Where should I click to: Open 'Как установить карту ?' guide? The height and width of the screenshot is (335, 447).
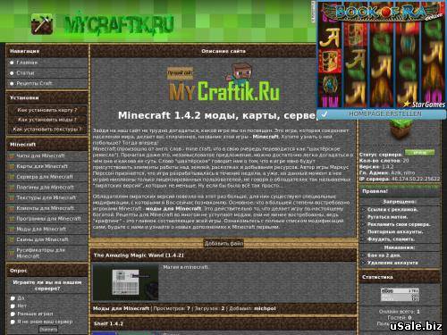pyautogui.click(x=47, y=110)
